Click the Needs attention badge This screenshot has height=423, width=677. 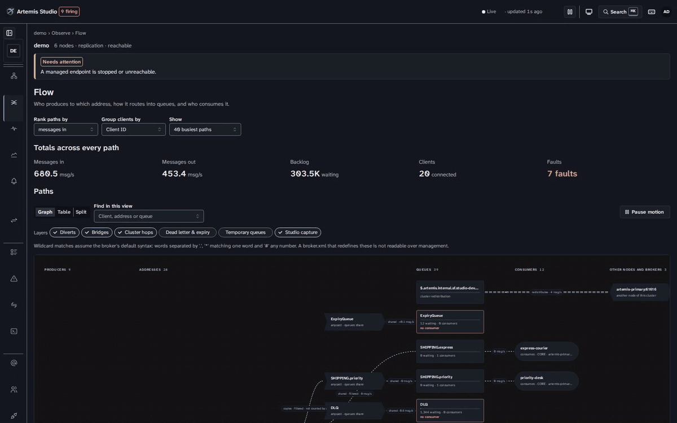tap(61, 62)
